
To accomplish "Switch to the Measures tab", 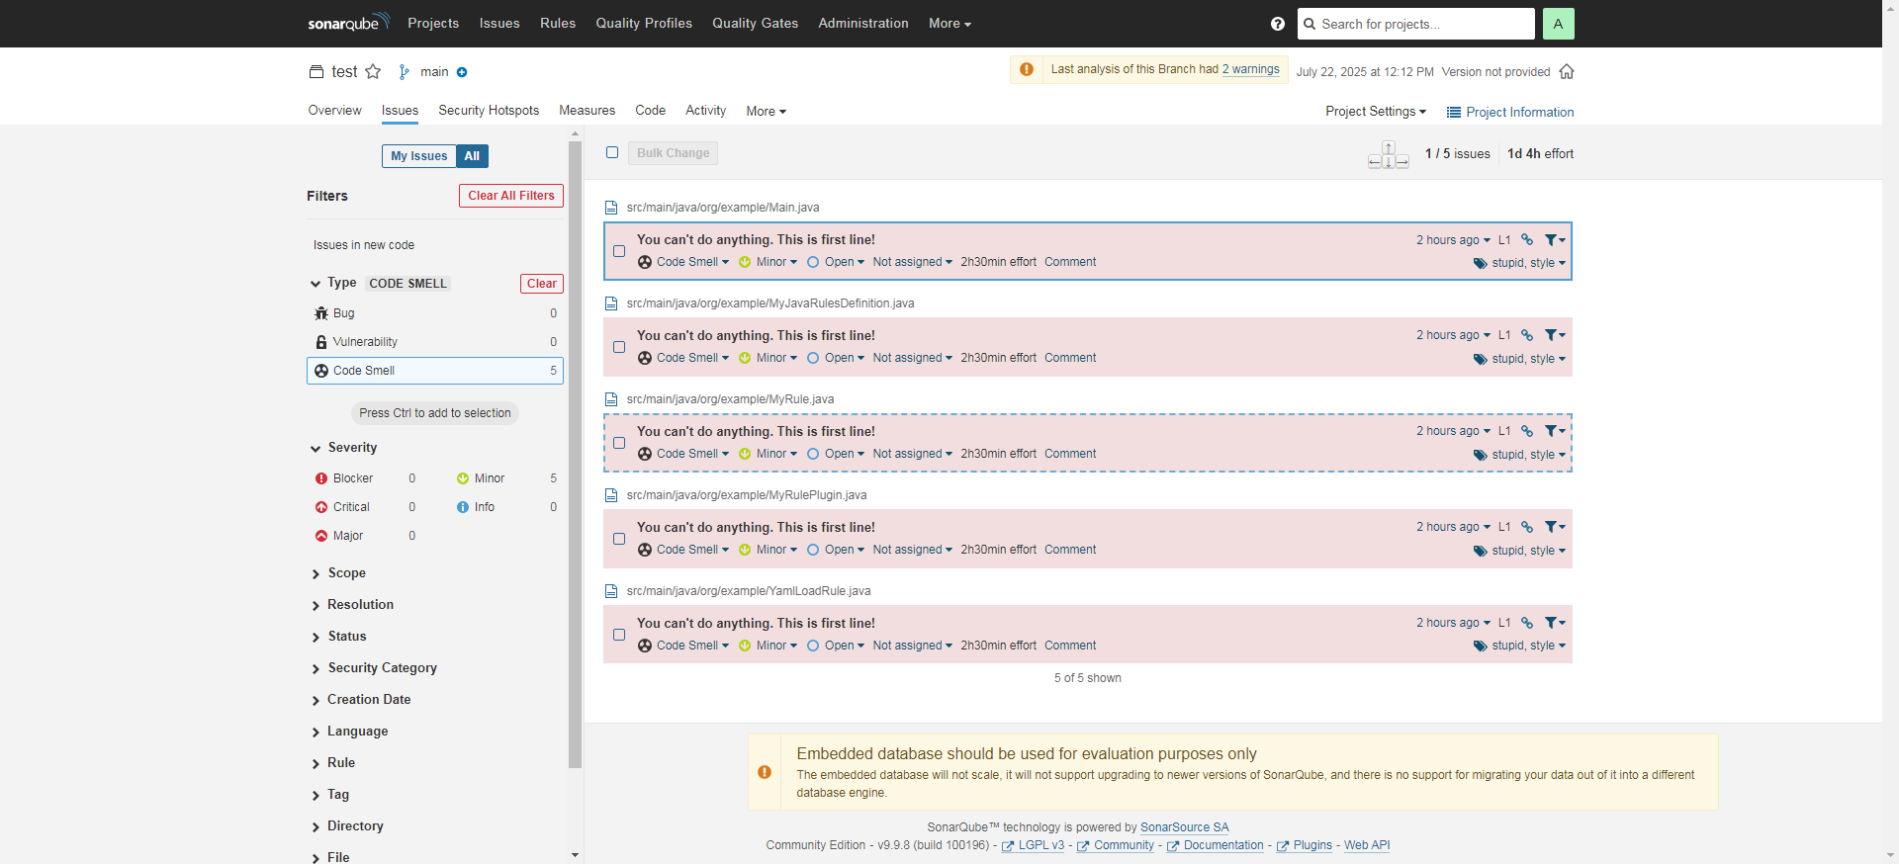I will 588,111.
